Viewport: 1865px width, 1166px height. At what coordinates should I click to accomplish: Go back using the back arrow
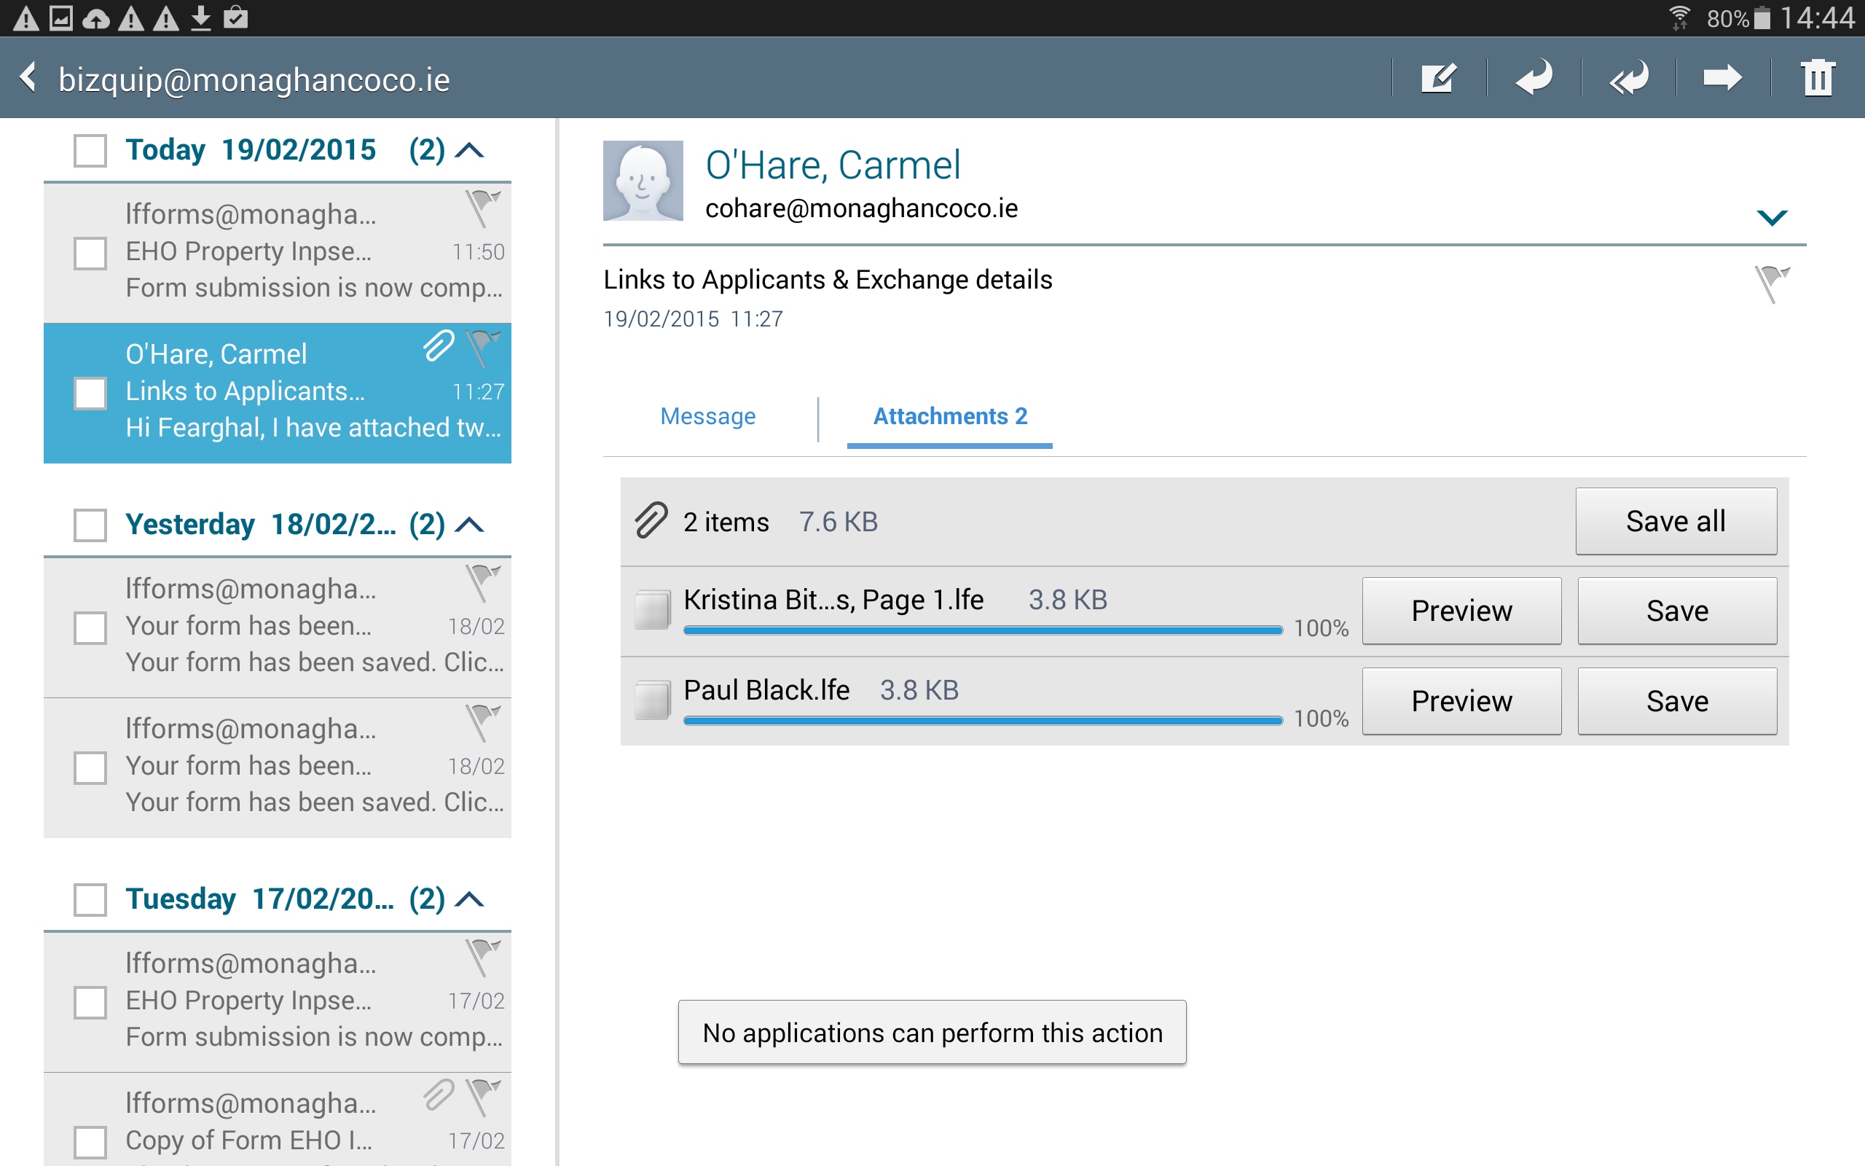pos(28,78)
